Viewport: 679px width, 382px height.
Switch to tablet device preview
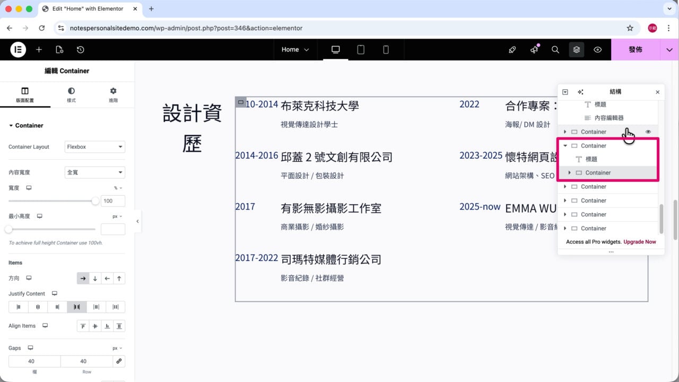(x=361, y=49)
